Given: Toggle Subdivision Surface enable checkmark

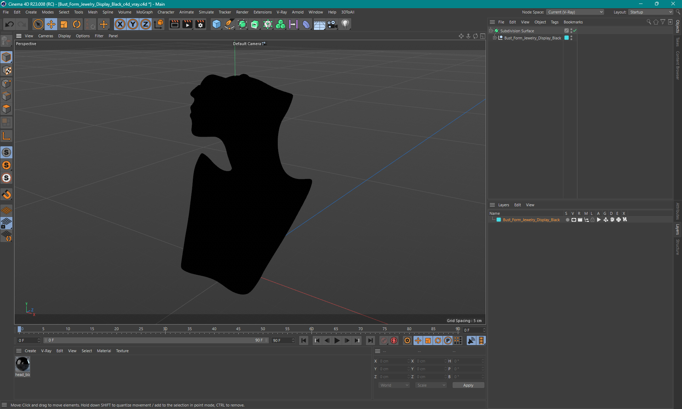Looking at the screenshot, I should (x=575, y=31).
